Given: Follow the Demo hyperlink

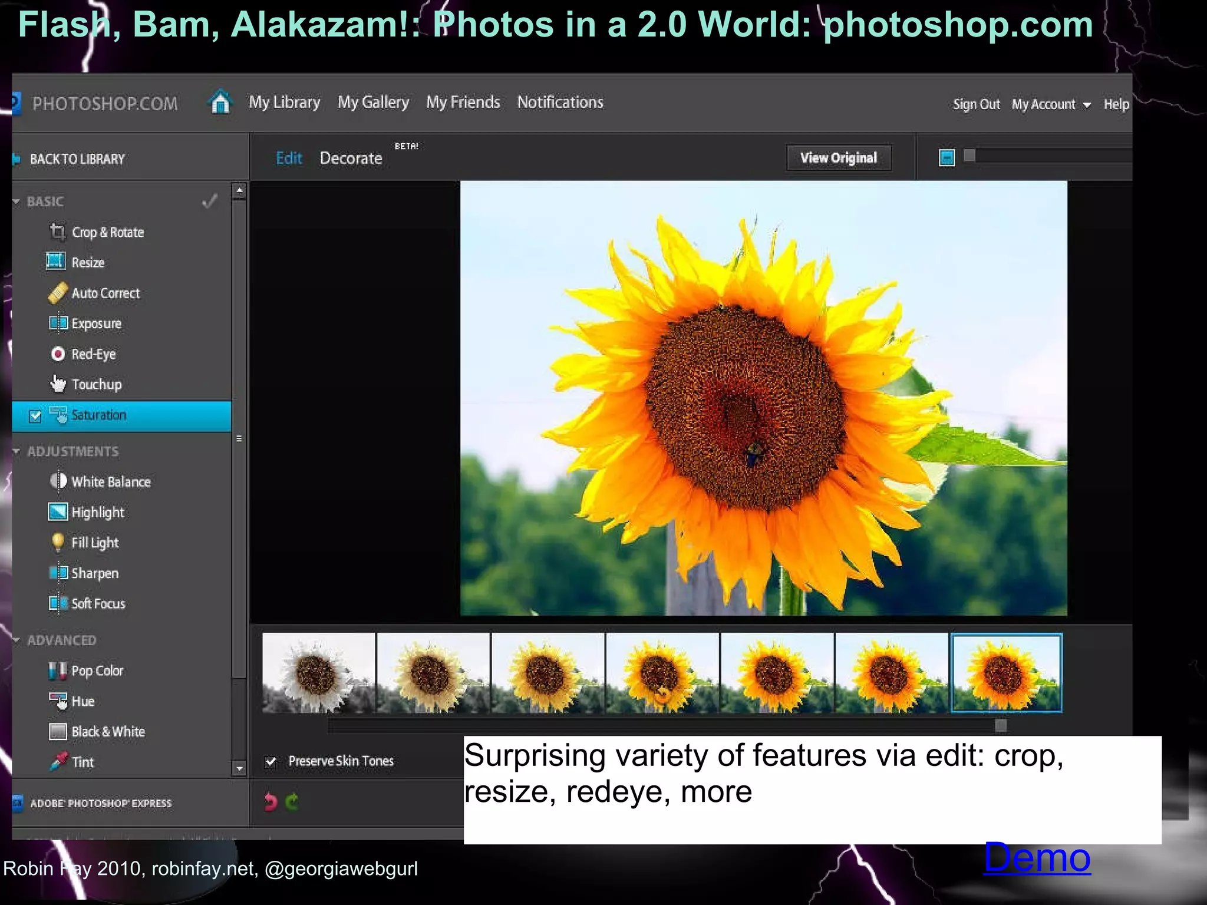Looking at the screenshot, I should pyautogui.click(x=1037, y=857).
